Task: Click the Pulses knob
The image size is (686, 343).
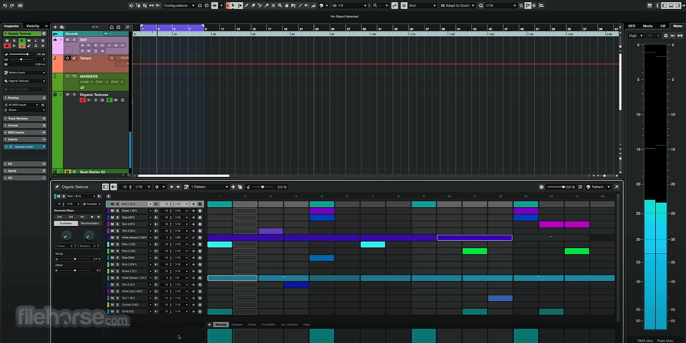Action: (67, 235)
